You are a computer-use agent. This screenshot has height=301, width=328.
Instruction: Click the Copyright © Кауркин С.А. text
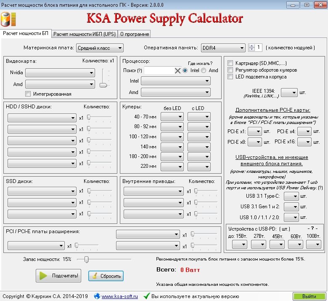pyautogui.click(x=45, y=296)
